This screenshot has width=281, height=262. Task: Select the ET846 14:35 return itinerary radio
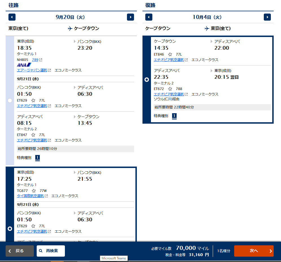pyautogui.click(x=147, y=80)
